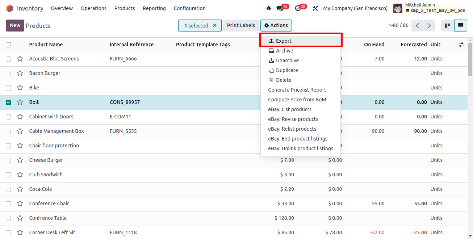Open the Operations menu

coord(93,8)
